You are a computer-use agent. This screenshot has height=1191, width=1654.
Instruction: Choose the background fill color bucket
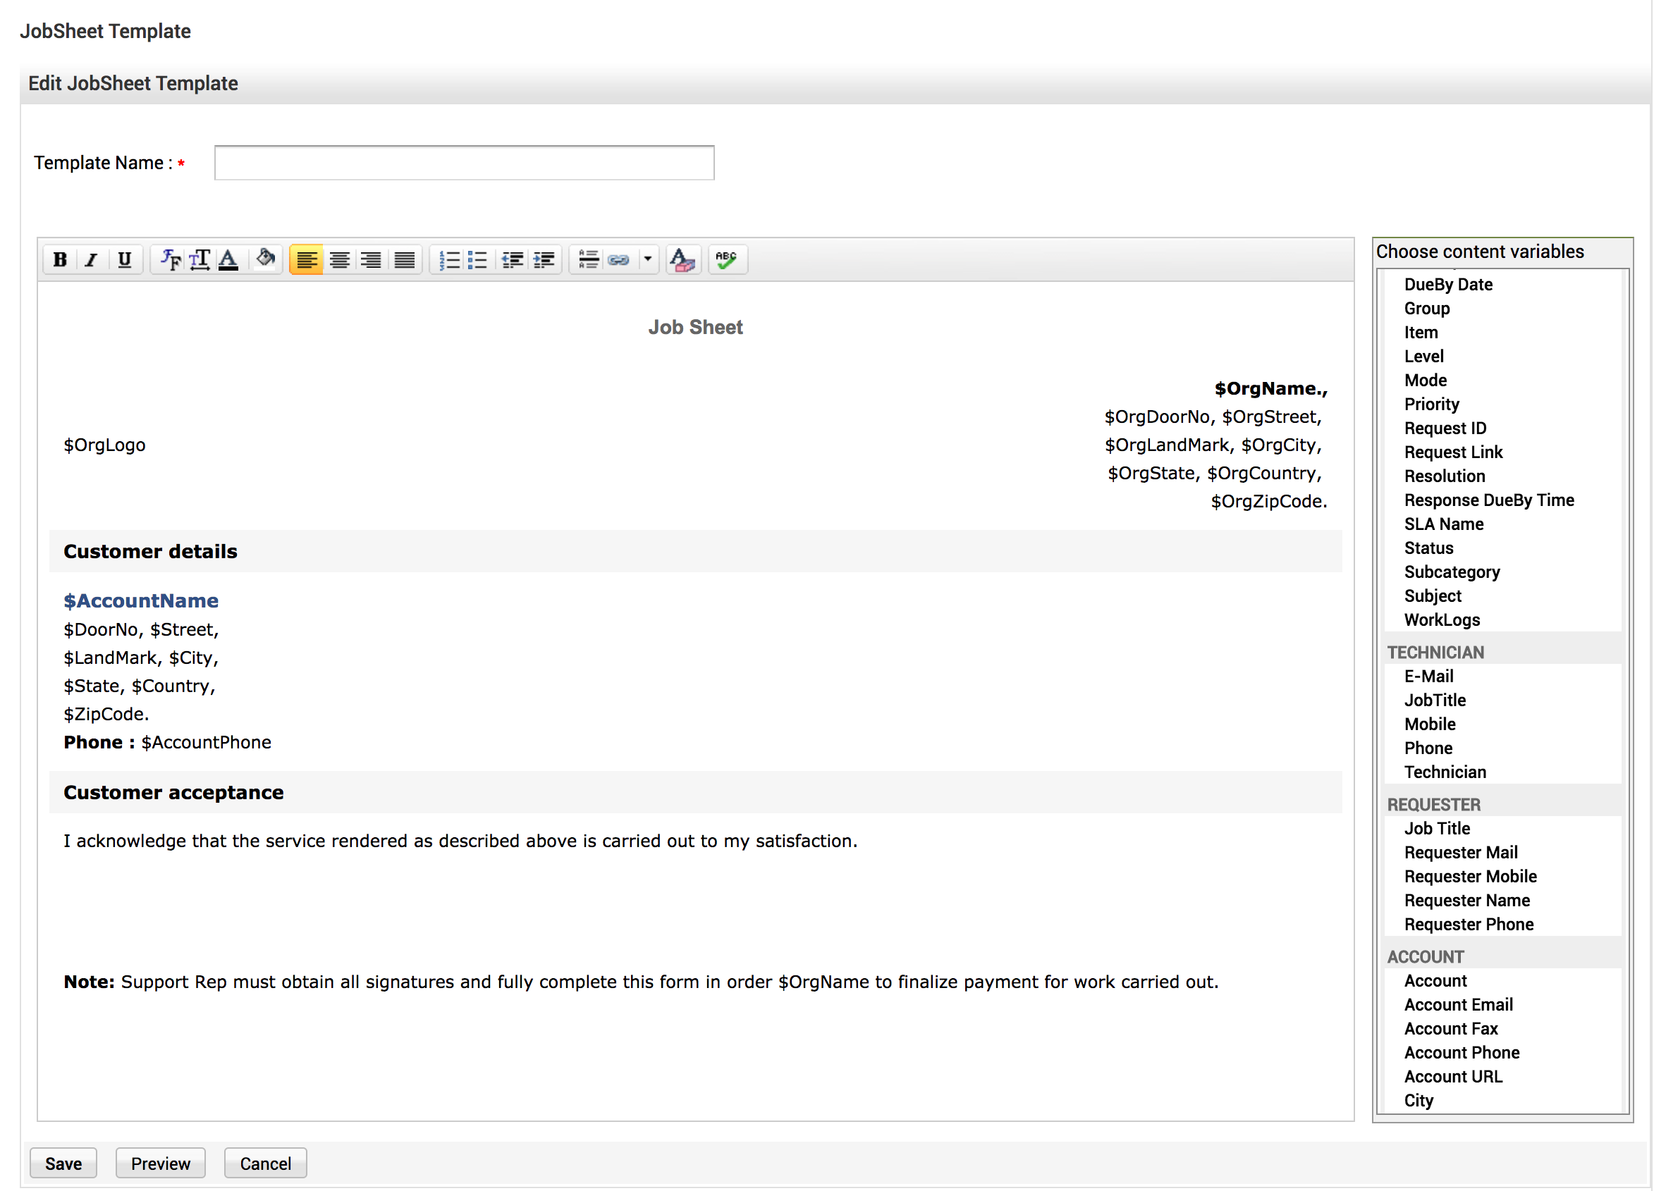pyautogui.click(x=266, y=259)
